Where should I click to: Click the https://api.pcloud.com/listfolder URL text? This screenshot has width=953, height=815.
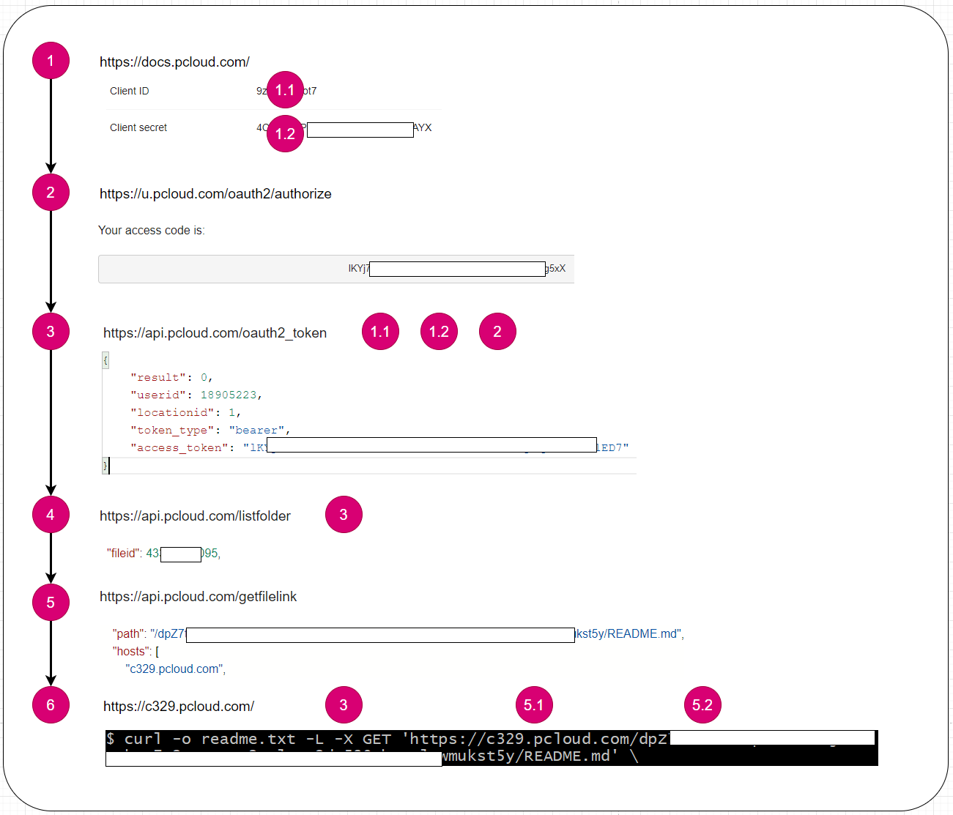tap(195, 516)
